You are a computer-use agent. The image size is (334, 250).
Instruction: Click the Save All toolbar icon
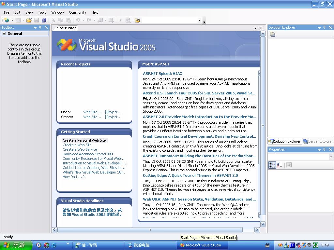pyautogui.click(x=44, y=20)
